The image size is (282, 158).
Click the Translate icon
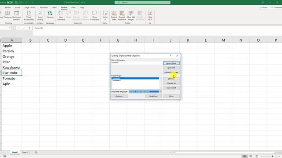click(x=50, y=13)
